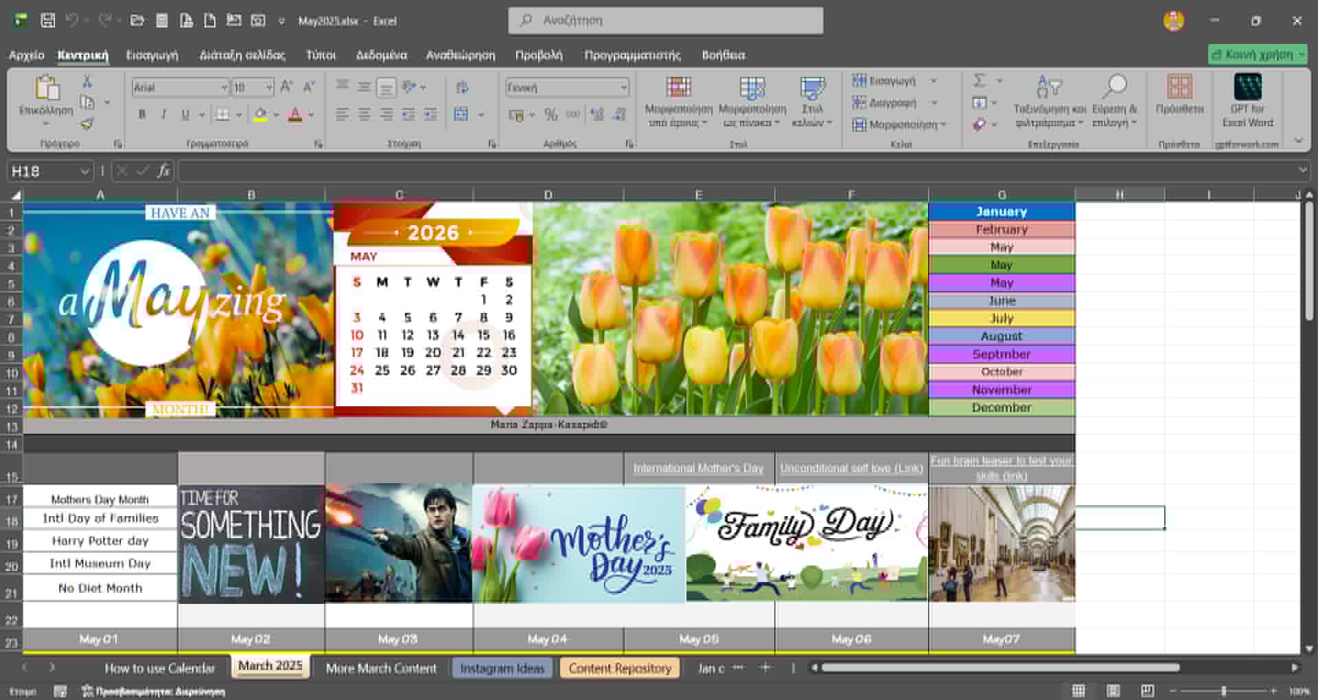
Task: Click the Format Painter brush icon
Action: (x=87, y=124)
